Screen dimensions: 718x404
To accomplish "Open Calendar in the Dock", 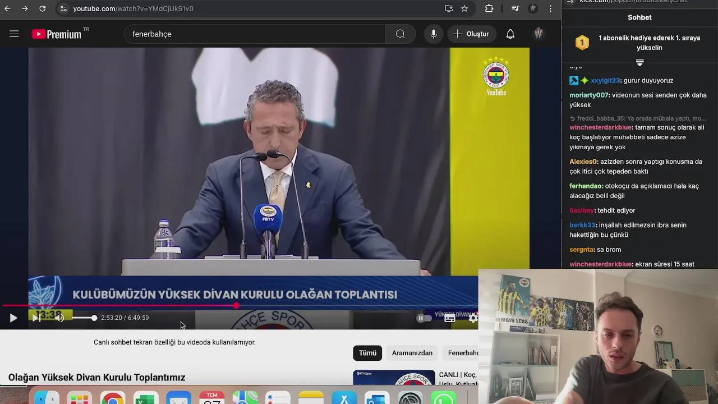I will coord(212,398).
